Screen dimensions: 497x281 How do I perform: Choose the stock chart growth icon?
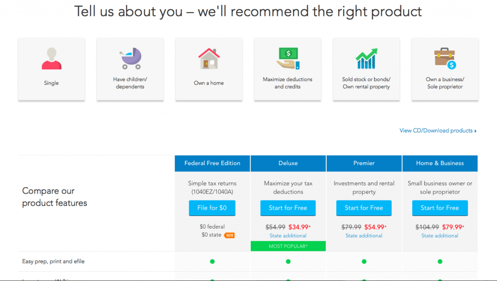[x=366, y=59]
